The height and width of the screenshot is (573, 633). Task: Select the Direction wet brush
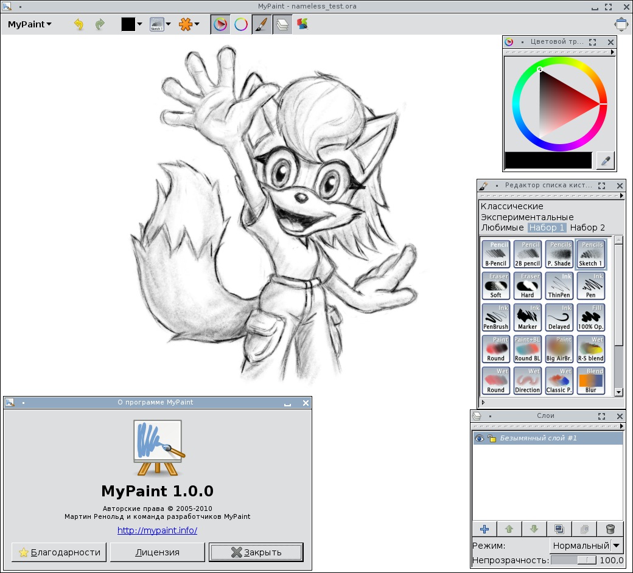(527, 381)
